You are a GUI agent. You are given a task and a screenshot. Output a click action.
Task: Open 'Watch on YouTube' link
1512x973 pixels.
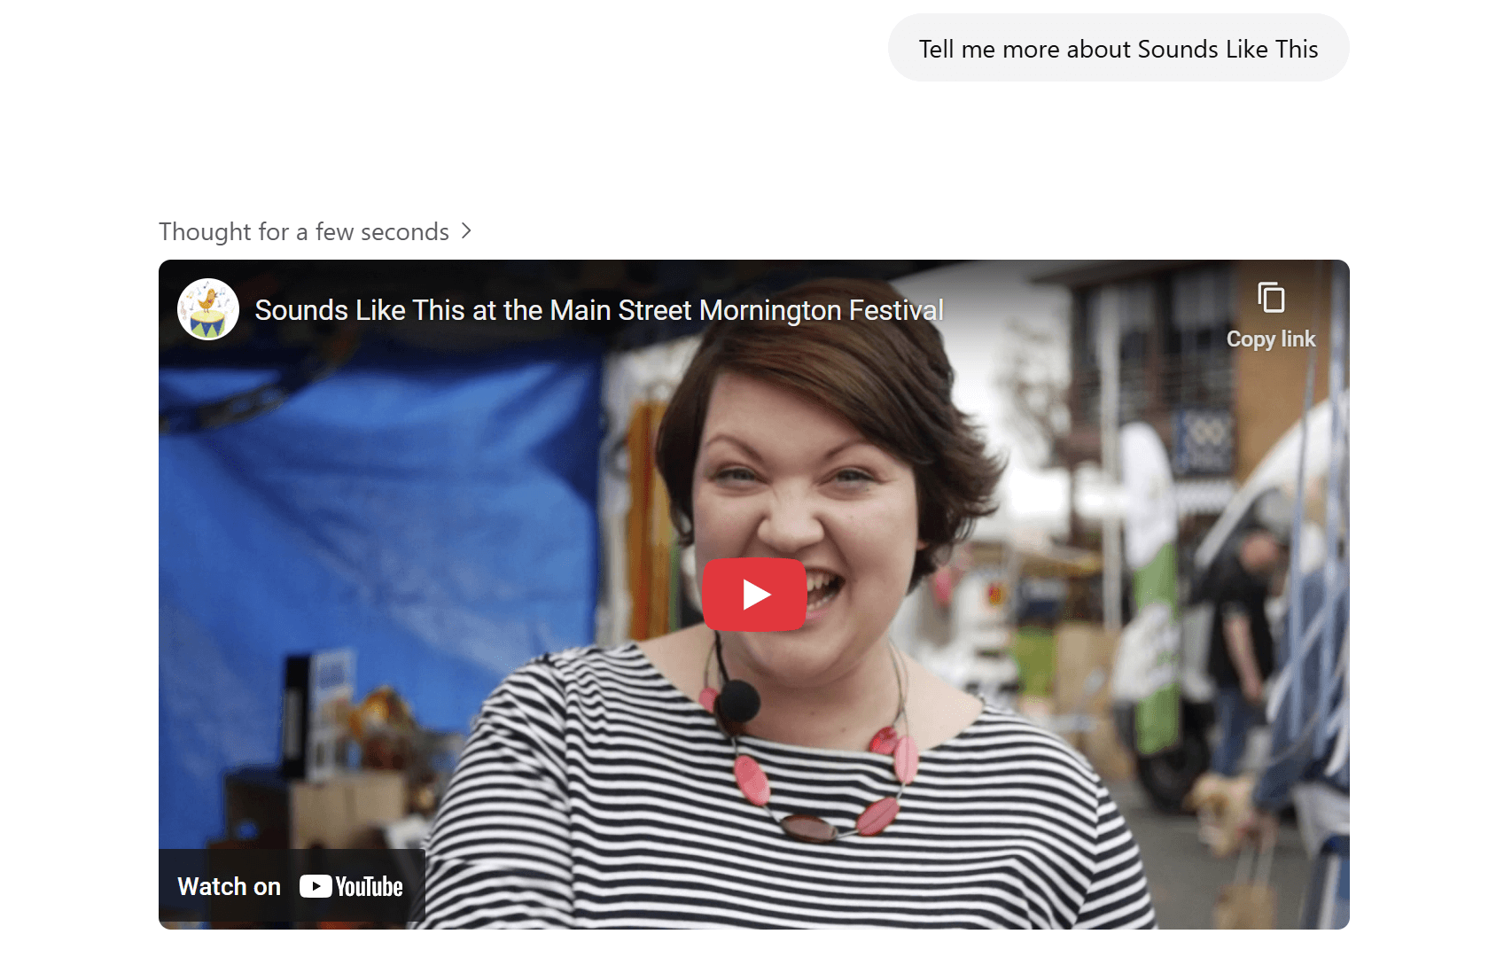tap(291, 887)
